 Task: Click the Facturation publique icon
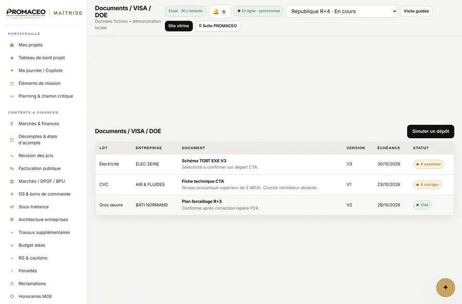click(x=12, y=168)
